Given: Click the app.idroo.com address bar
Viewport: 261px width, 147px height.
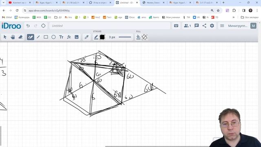Looking at the screenshot, I should click(x=117, y=11).
